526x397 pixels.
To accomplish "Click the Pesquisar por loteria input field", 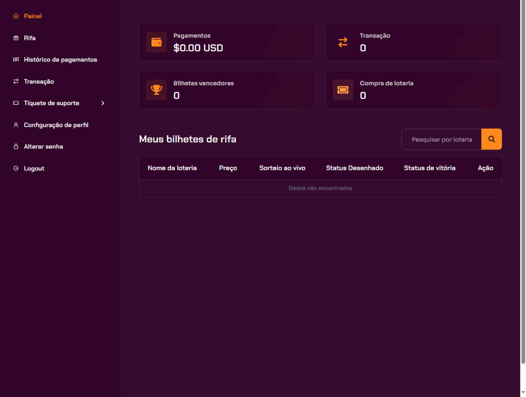I will point(441,139).
